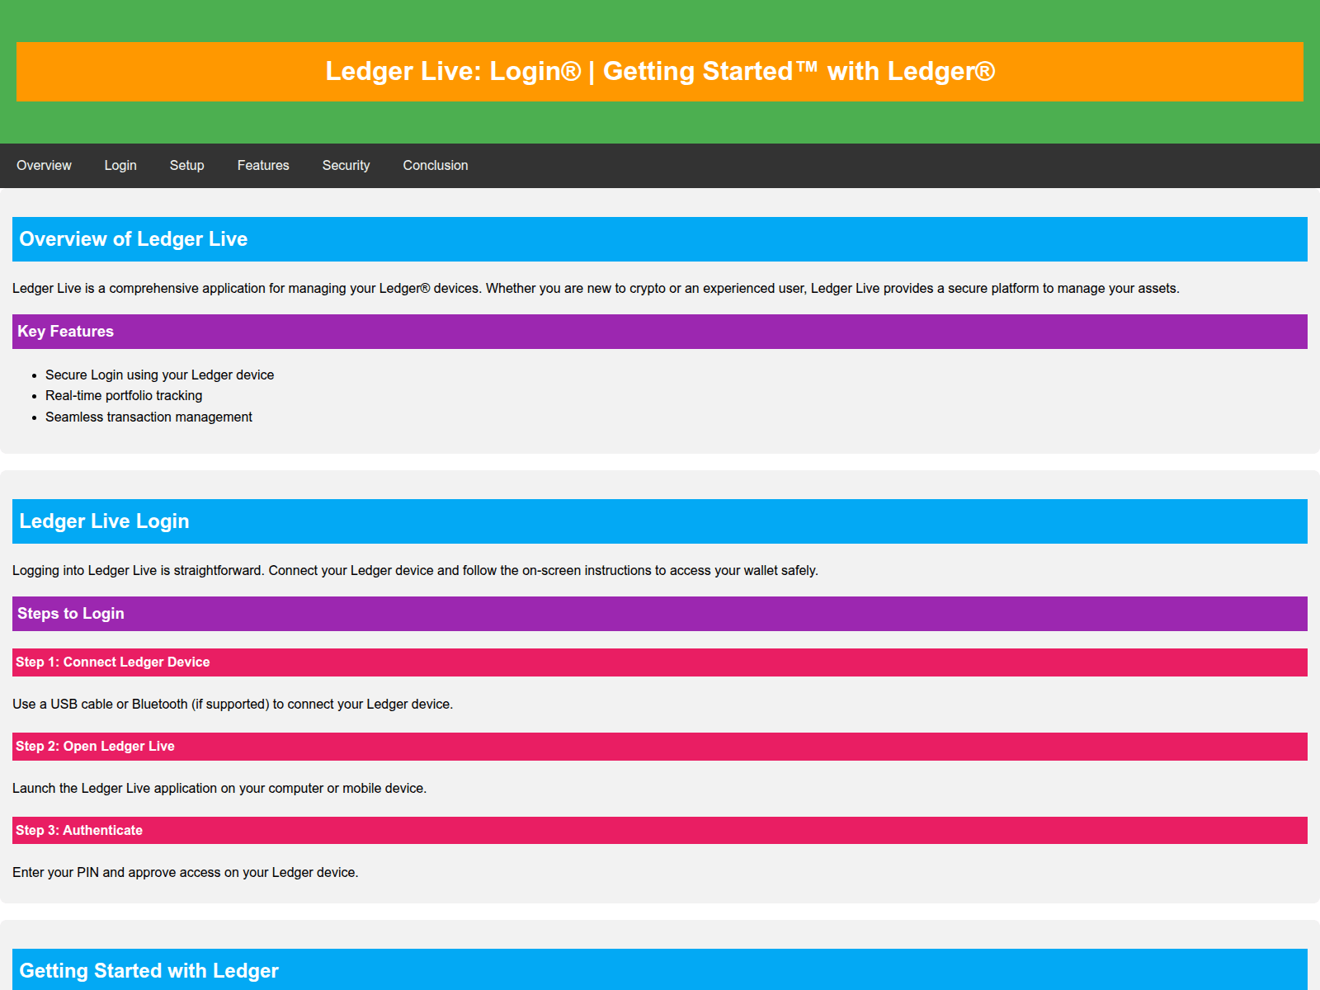Screen dimensions: 1320x990
Task: Open the Login nav link
Action: tap(120, 166)
